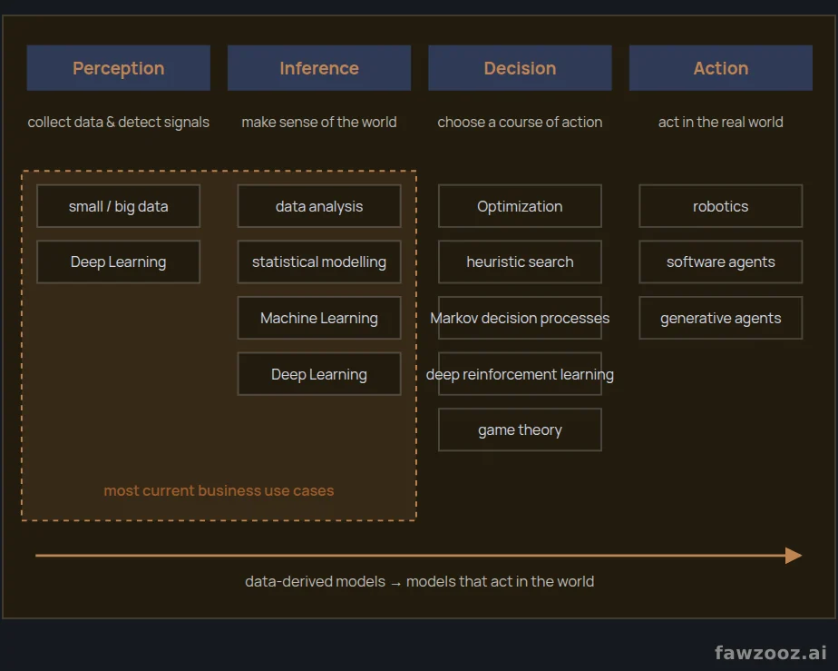
Task: Select the 'statistical modelling' box
Action: tap(319, 261)
